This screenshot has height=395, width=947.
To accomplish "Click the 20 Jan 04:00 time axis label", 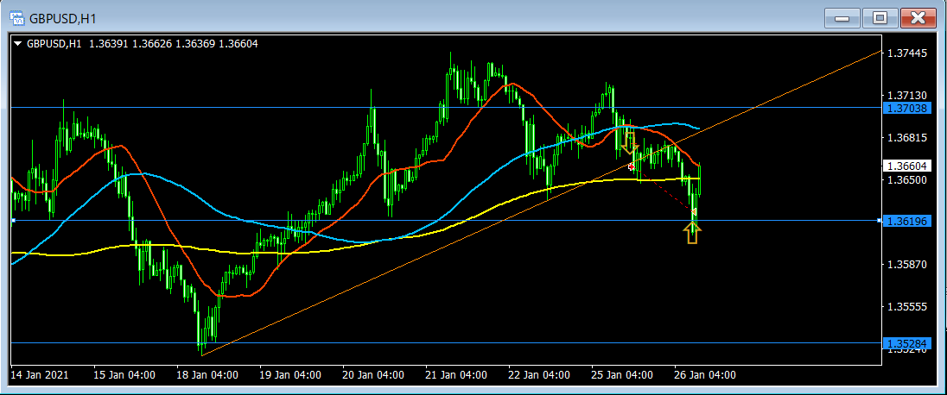I will 373,375.
